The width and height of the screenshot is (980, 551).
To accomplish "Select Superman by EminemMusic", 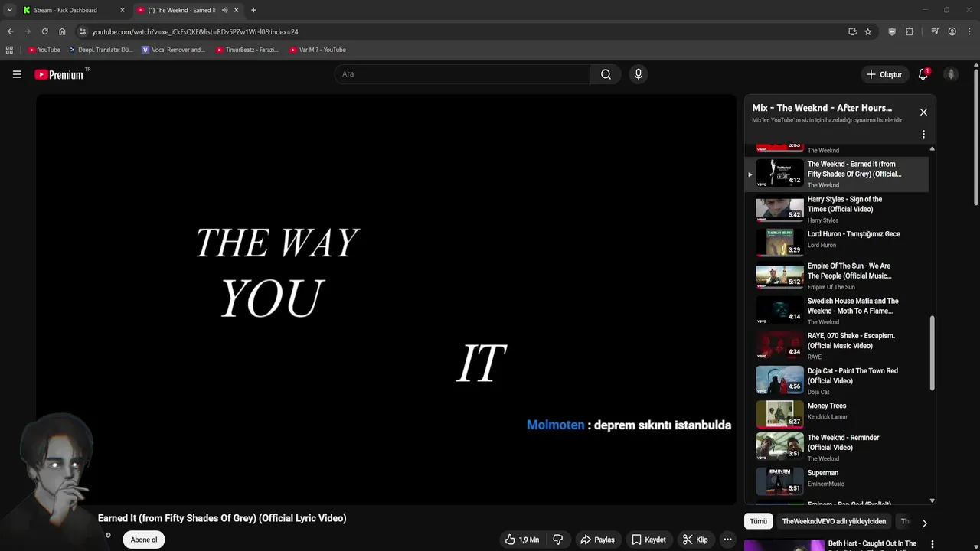I will tap(838, 481).
